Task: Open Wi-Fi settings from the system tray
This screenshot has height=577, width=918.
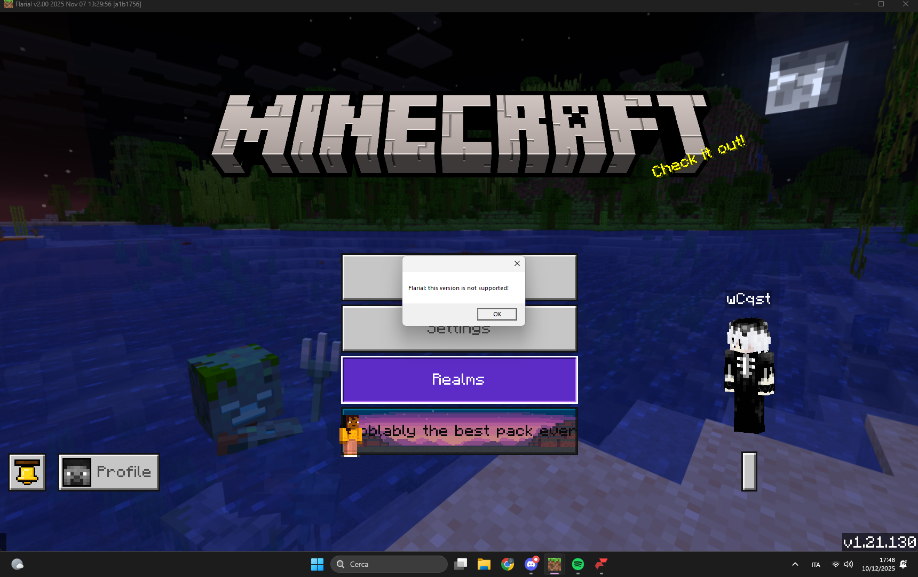Action: click(x=835, y=564)
